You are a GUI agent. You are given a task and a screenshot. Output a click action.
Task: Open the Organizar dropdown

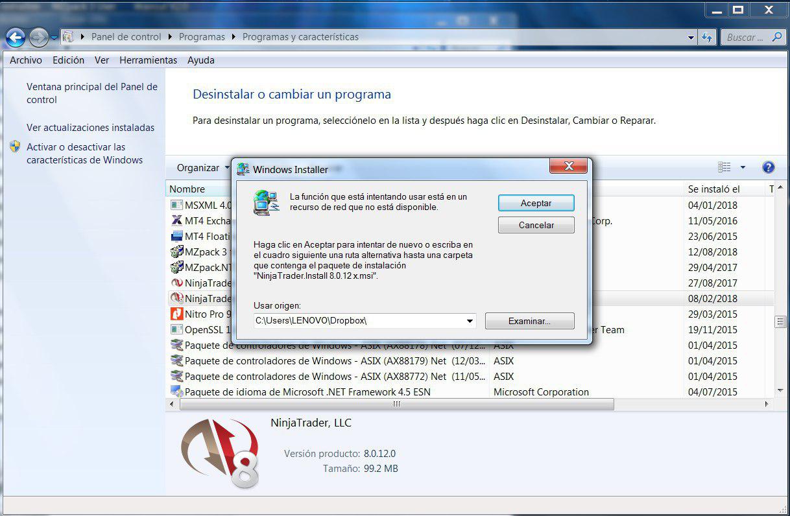pyautogui.click(x=203, y=168)
